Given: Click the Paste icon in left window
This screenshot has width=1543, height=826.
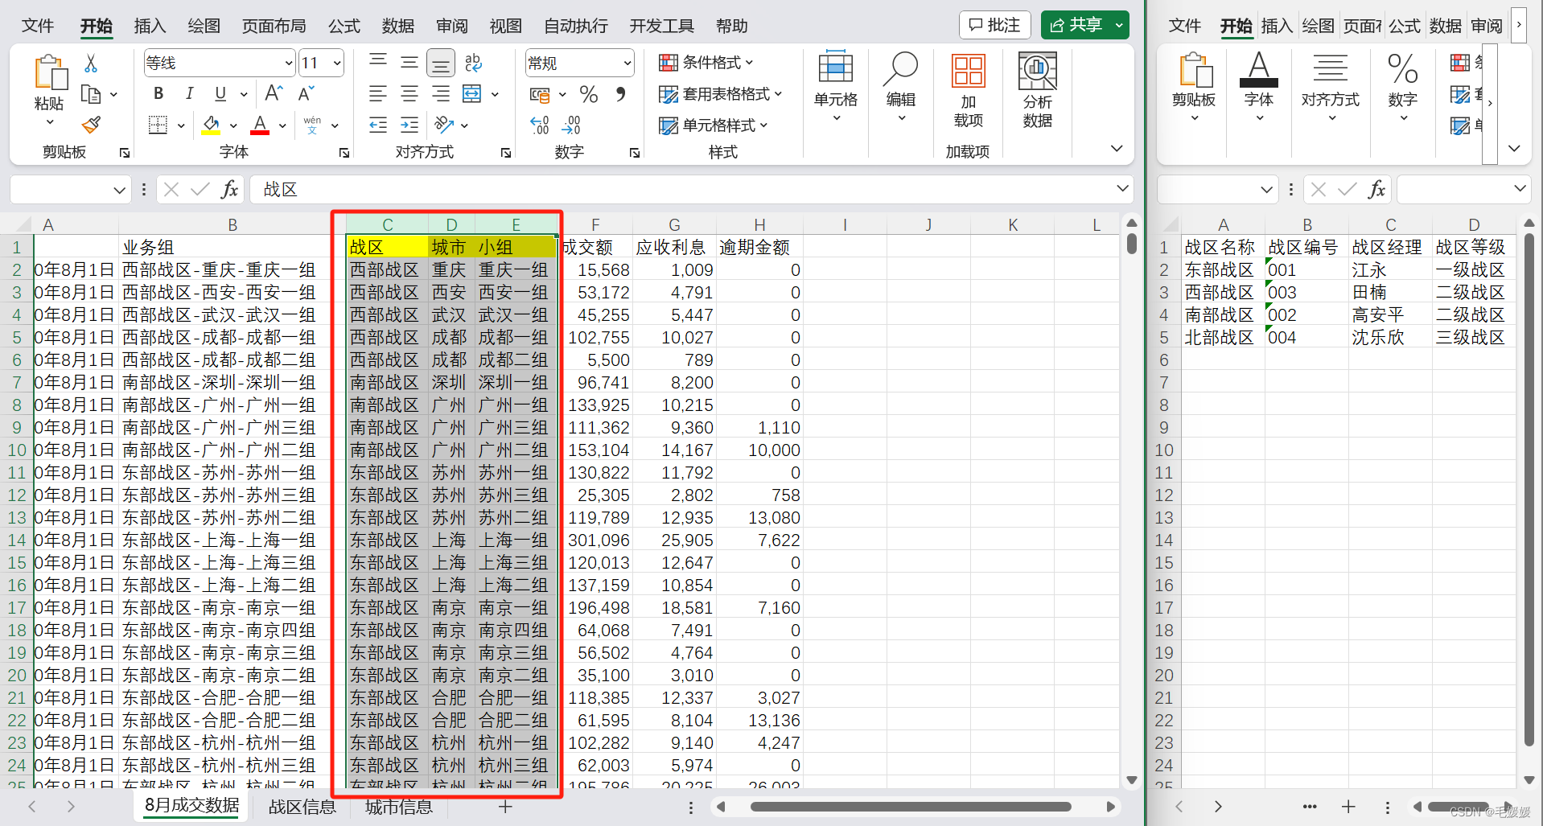Looking at the screenshot, I should pos(50,72).
